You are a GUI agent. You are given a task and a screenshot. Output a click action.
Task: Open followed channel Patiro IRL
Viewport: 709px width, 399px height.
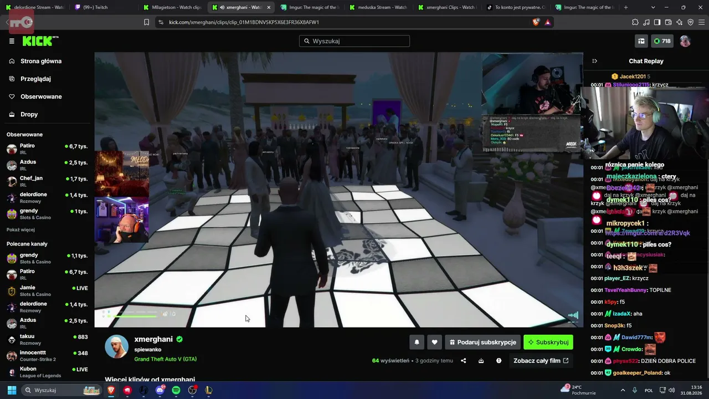point(47,149)
